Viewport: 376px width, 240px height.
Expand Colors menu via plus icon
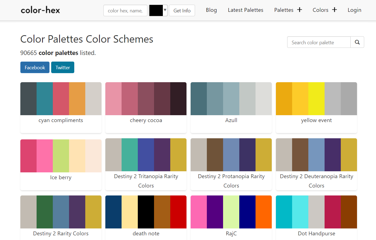pyautogui.click(x=334, y=10)
